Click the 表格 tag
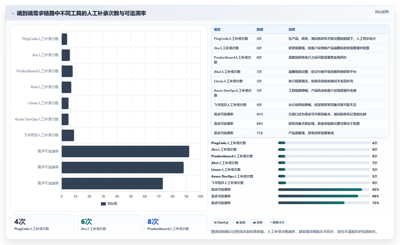This screenshot has width=400, height=245. pyautogui.click(x=241, y=222)
